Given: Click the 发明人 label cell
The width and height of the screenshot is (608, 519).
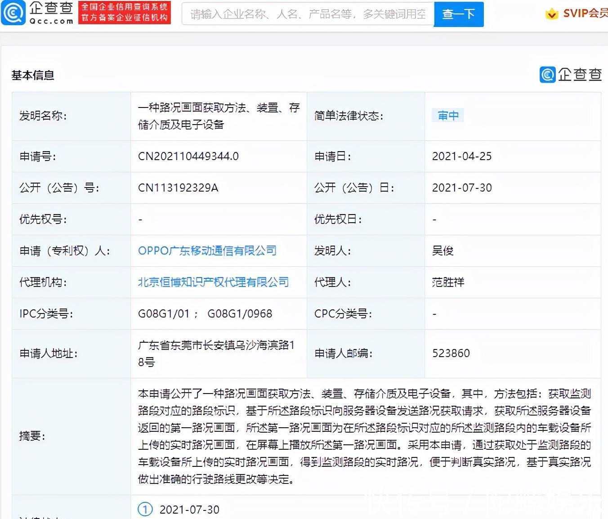Looking at the screenshot, I should [x=366, y=251].
